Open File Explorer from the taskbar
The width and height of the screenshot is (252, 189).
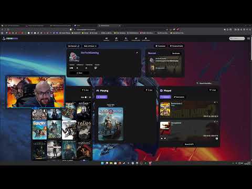click(x=111, y=163)
